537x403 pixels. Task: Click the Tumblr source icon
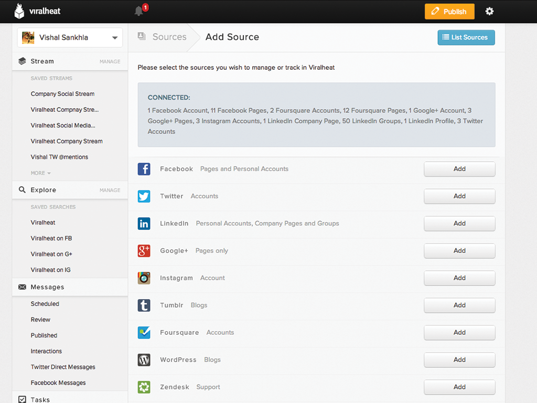(144, 305)
